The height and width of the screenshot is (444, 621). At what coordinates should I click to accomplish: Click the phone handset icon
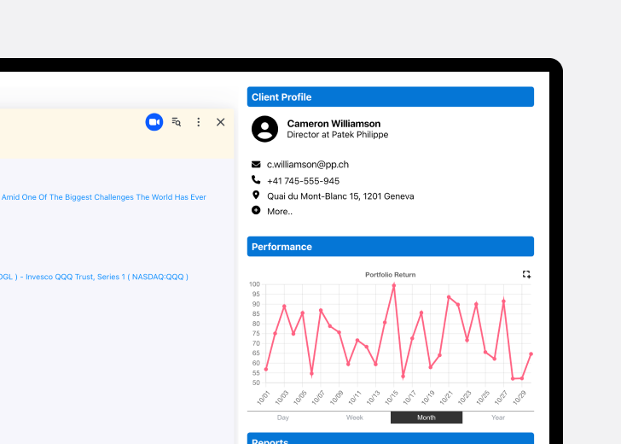click(x=256, y=180)
